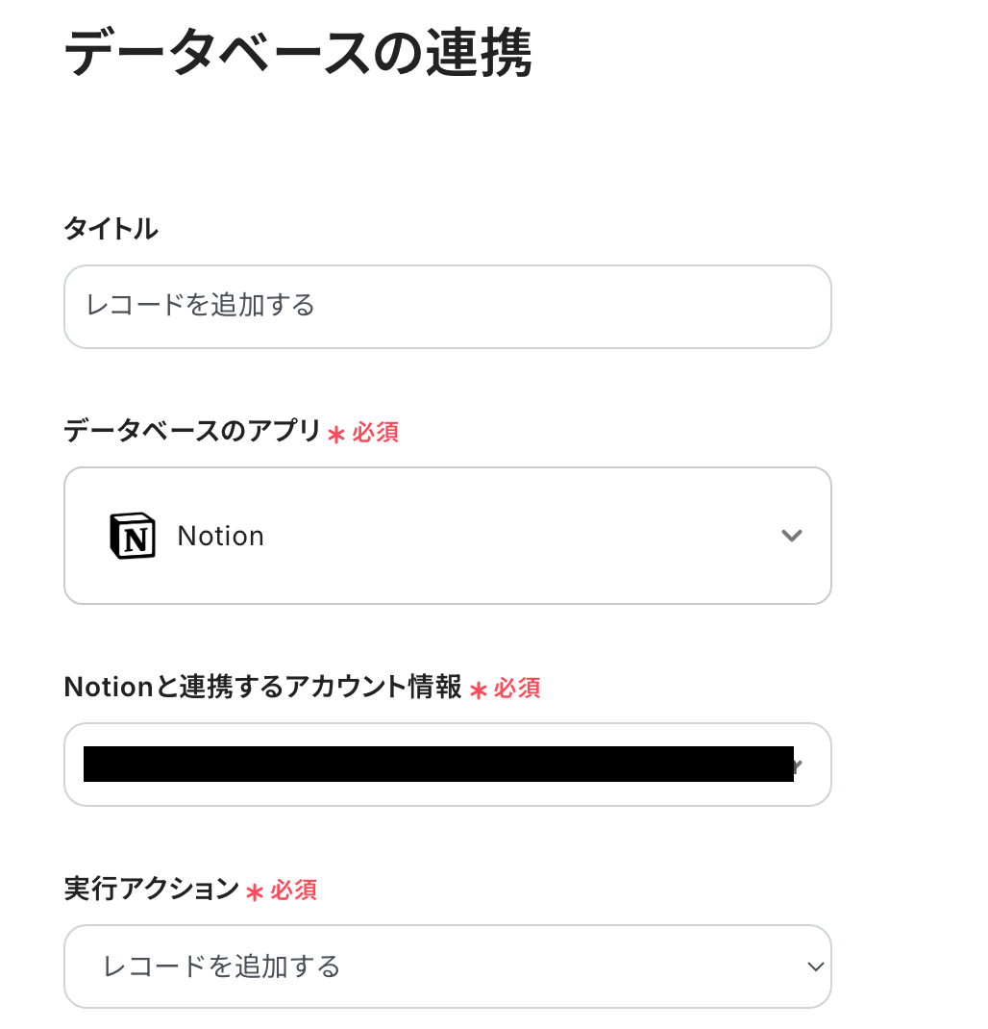Click the 実行アクション label text
This screenshot has height=1029, width=988.
click(151, 890)
